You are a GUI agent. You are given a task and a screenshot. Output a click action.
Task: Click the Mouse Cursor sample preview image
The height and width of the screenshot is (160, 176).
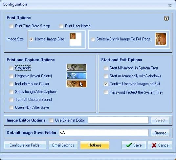(77, 84)
